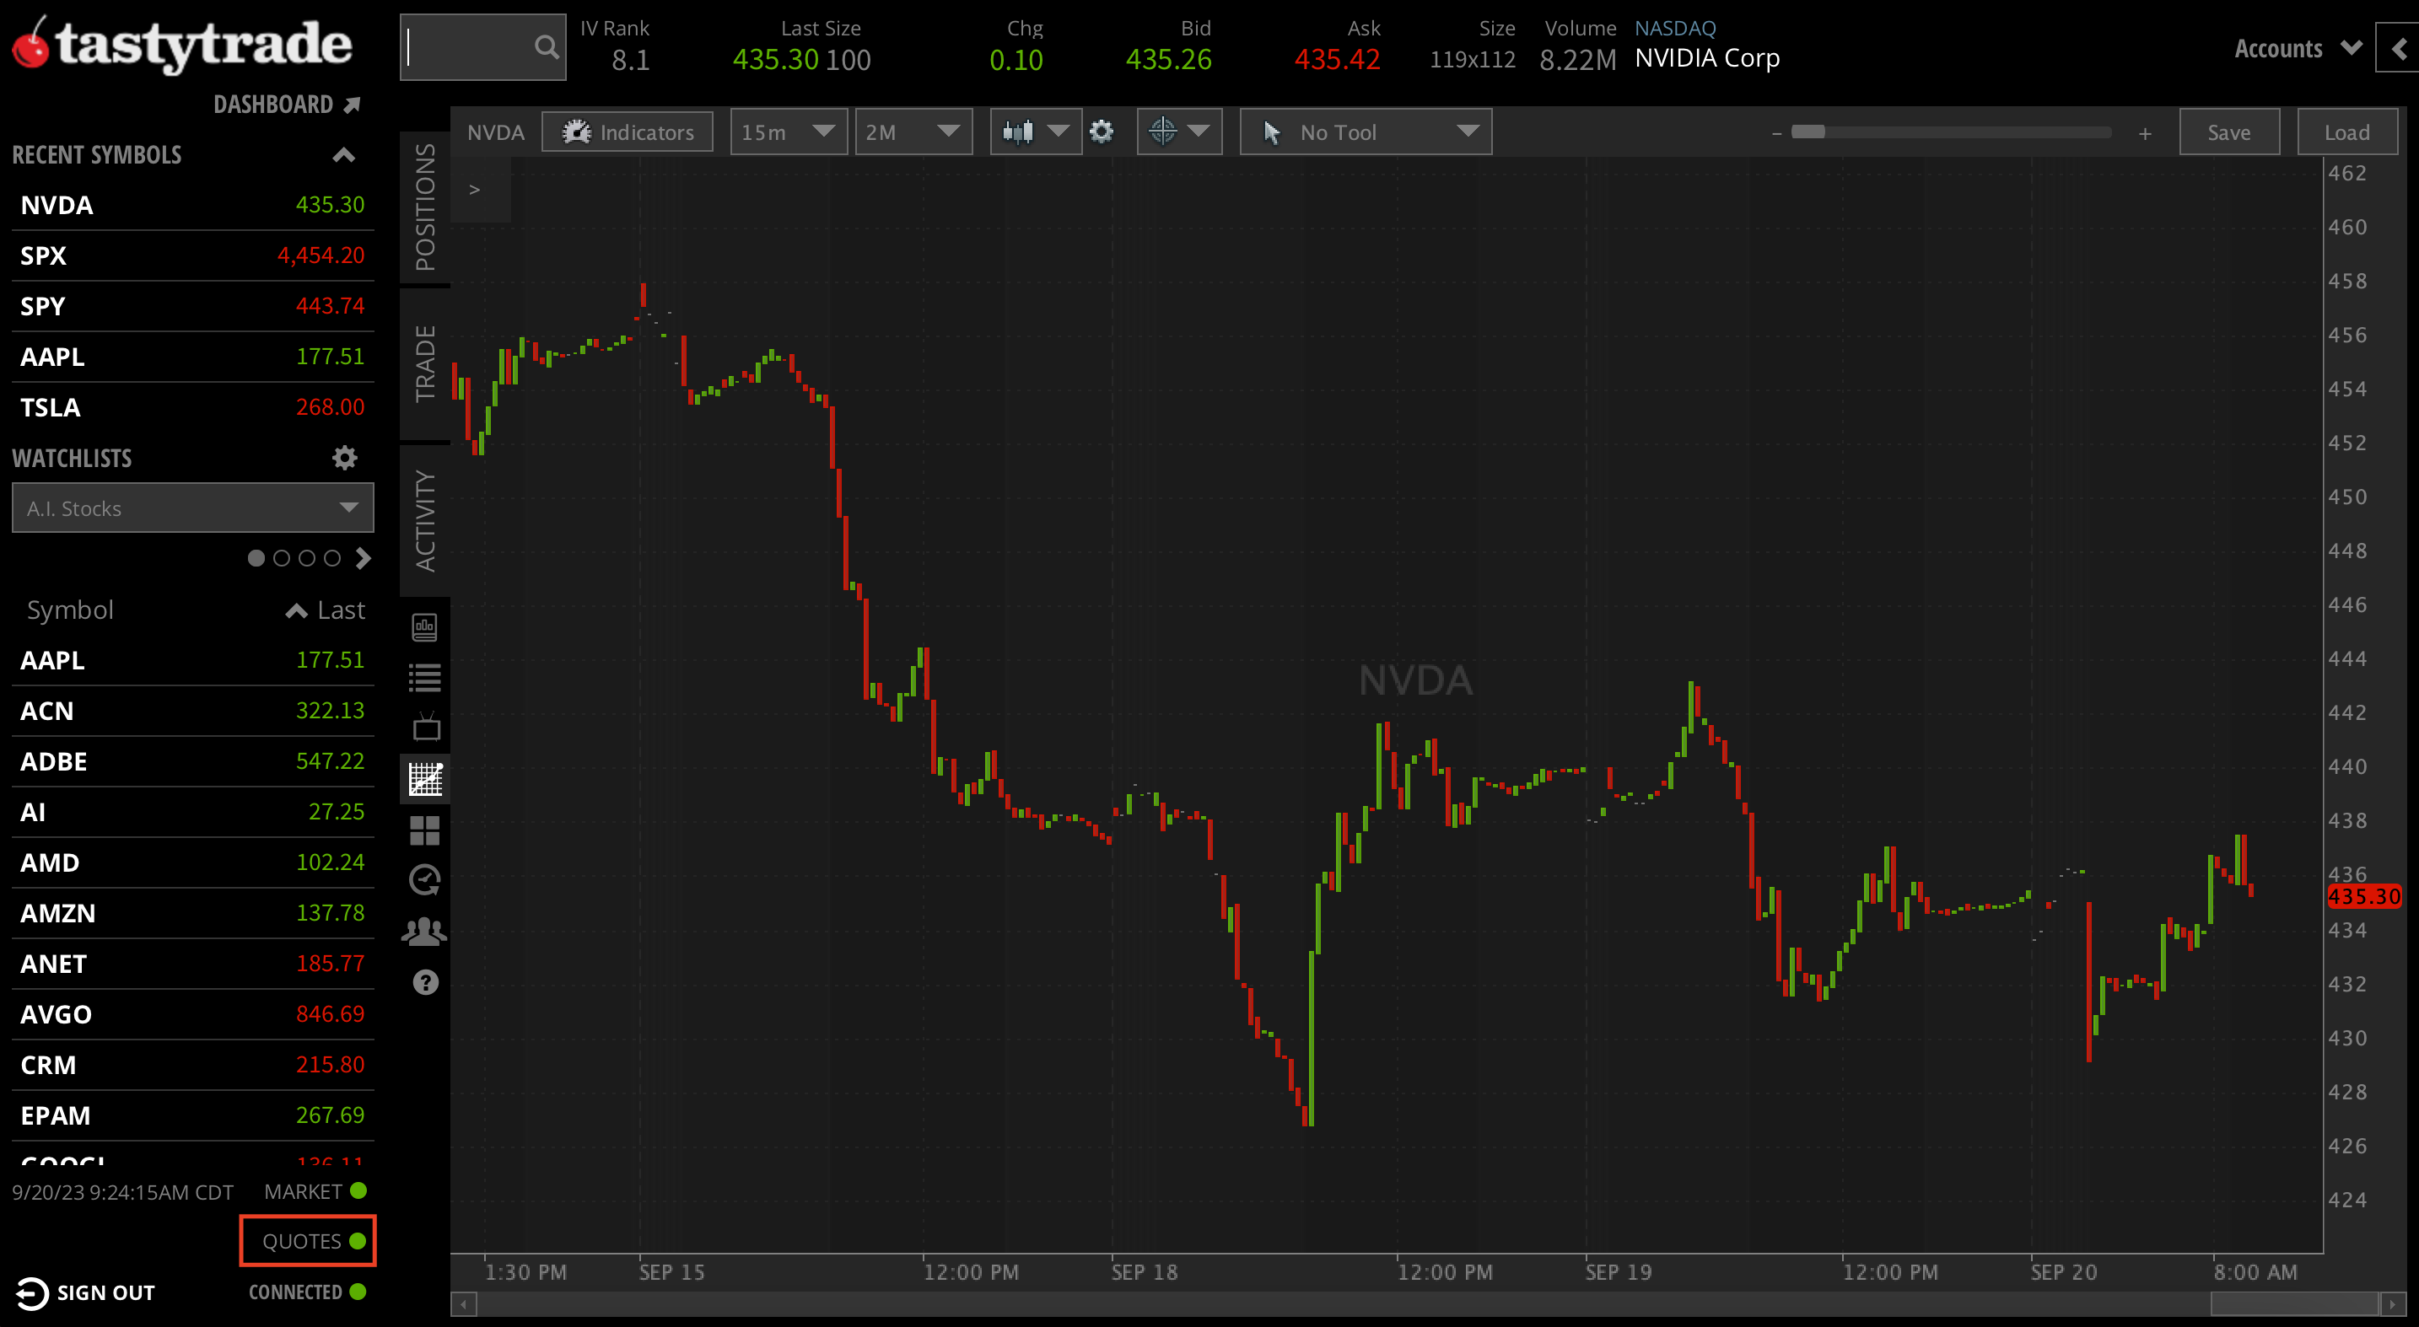Toggle the QUOTES connection indicator
Screen dimensions: 2419x1327
click(x=307, y=1239)
